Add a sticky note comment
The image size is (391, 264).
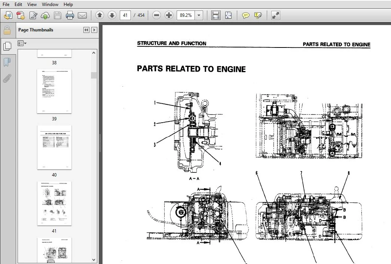(245, 15)
